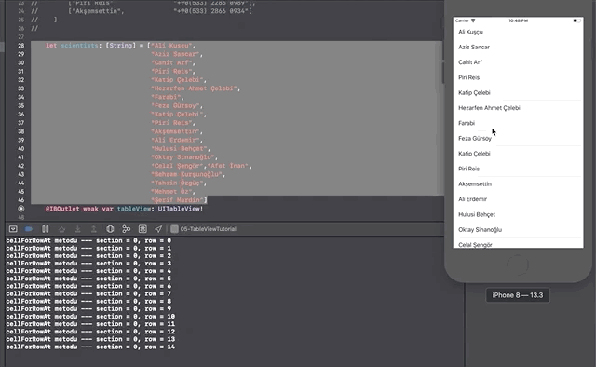Tap the Ali Erdemir row in simulator
This screenshot has height=367, width=596.
point(518,199)
